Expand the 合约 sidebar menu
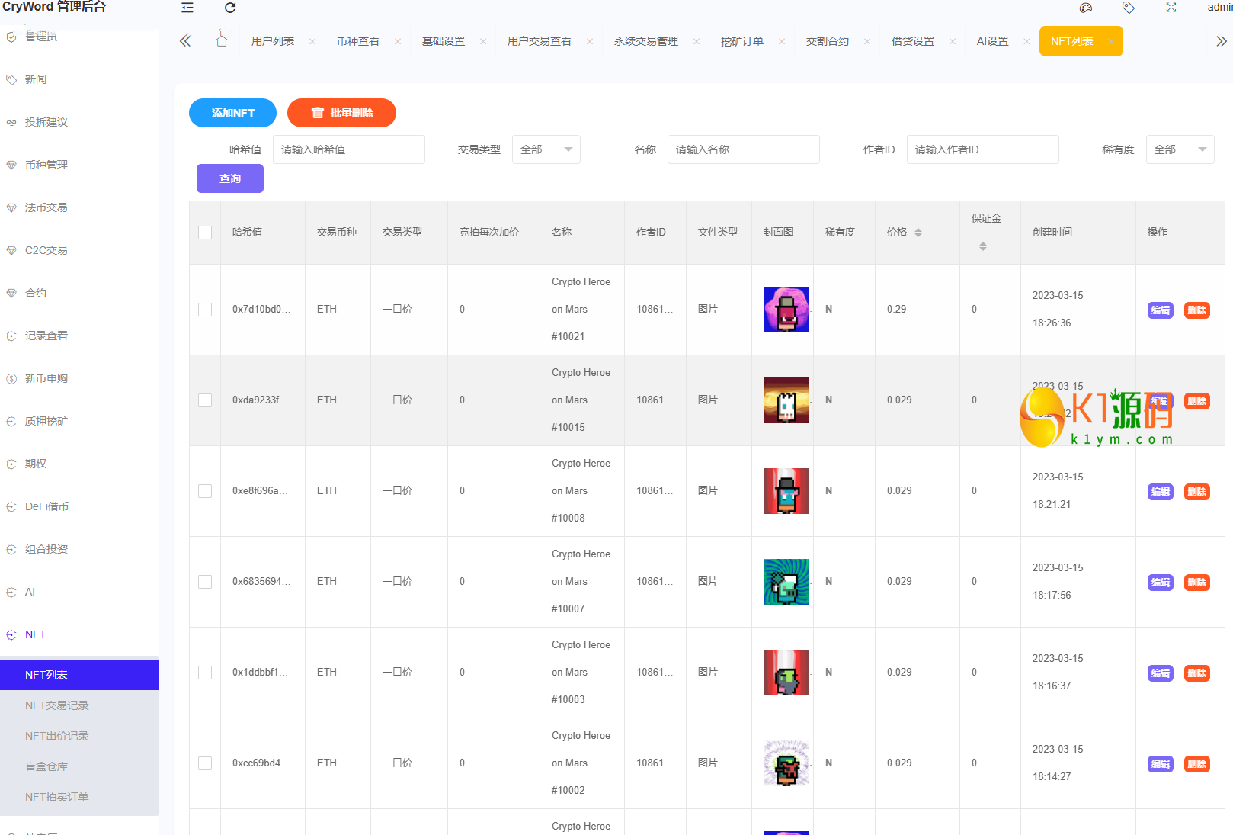Viewport: 1233px width, 835px height. (x=36, y=293)
